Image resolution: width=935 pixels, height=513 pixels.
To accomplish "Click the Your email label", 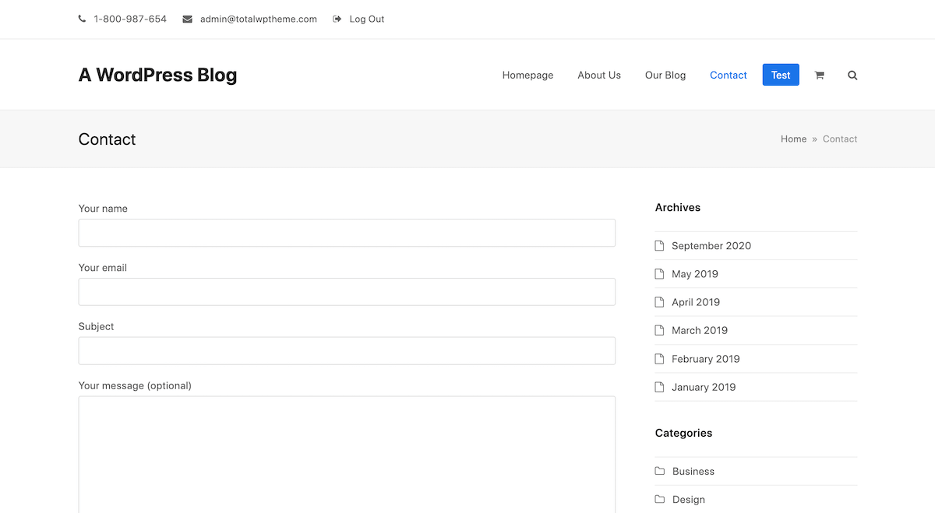I will (x=103, y=268).
